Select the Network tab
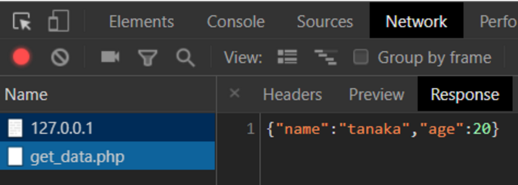Viewport: 518px width, 185px height. coord(416,21)
